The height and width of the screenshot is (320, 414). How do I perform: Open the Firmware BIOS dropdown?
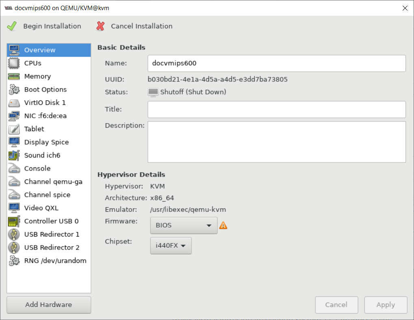click(x=184, y=225)
